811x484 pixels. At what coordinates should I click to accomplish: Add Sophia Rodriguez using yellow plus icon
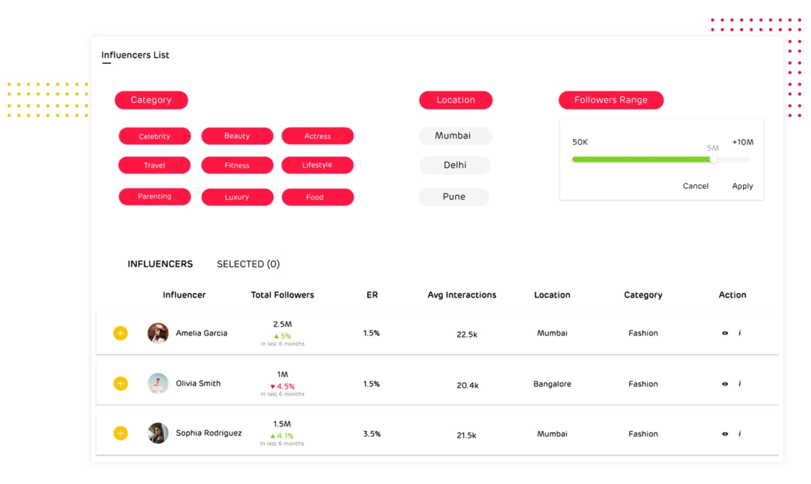[120, 433]
